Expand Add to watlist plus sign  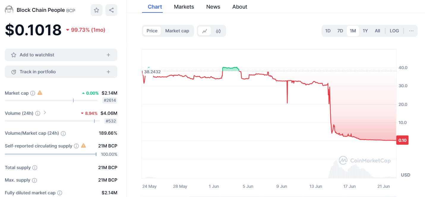click(x=108, y=55)
